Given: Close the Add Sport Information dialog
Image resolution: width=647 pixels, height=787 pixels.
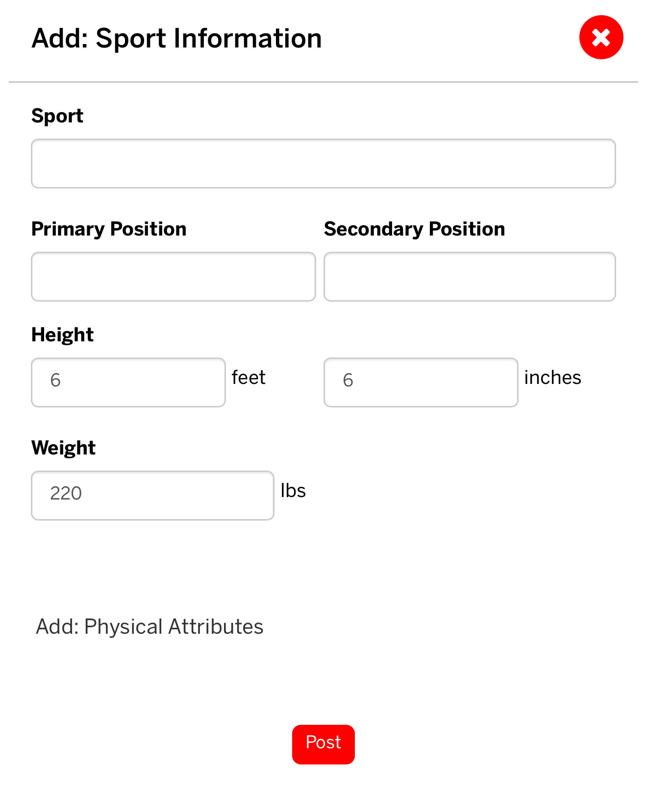Looking at the screenshot, I should pos(601,37).
